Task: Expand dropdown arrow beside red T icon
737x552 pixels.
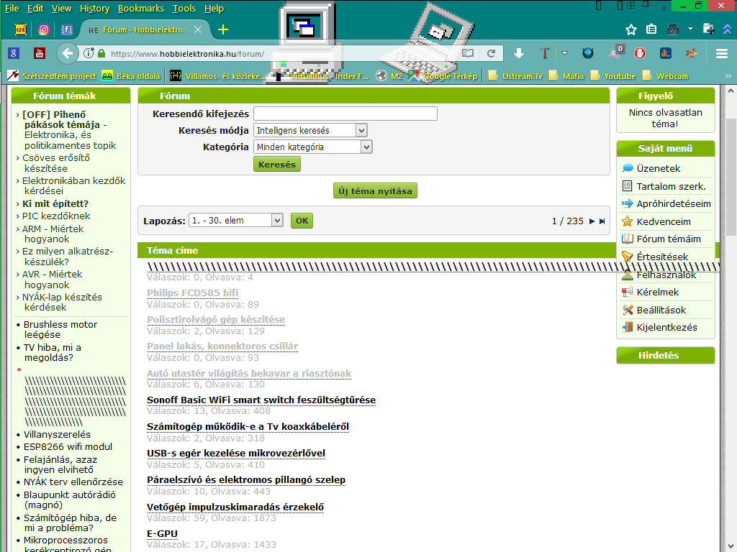Action: (564, 53)
